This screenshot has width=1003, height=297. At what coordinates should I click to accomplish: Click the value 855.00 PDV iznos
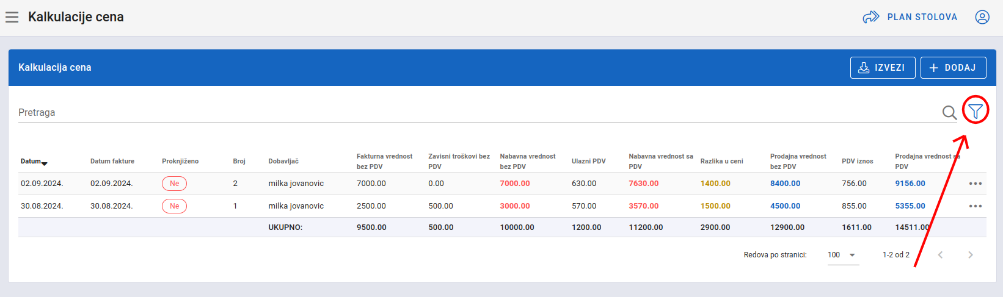point(854,206)
